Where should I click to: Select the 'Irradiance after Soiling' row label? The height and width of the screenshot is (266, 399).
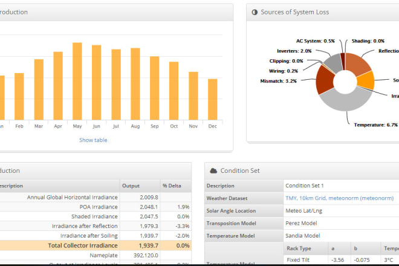click(89, 236)
